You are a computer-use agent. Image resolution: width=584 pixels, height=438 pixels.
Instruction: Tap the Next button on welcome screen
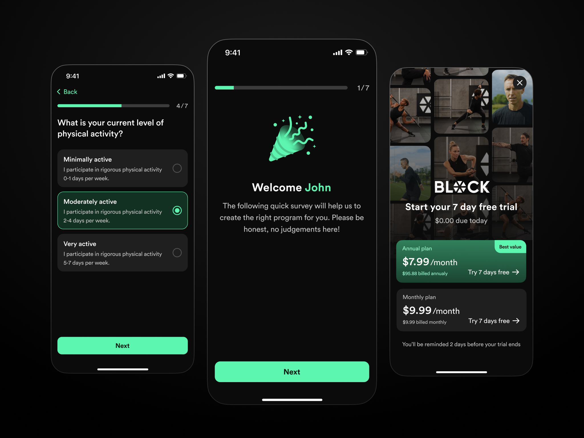coord(292,372)
